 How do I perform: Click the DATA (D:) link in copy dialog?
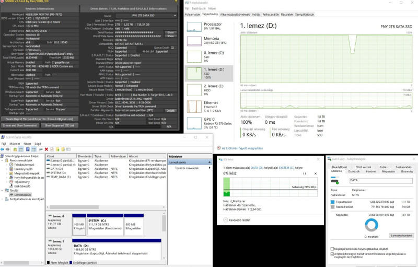click(x=258, y=168)
